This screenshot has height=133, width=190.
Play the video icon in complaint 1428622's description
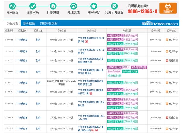pyautogui.click(x=87, y=41)
